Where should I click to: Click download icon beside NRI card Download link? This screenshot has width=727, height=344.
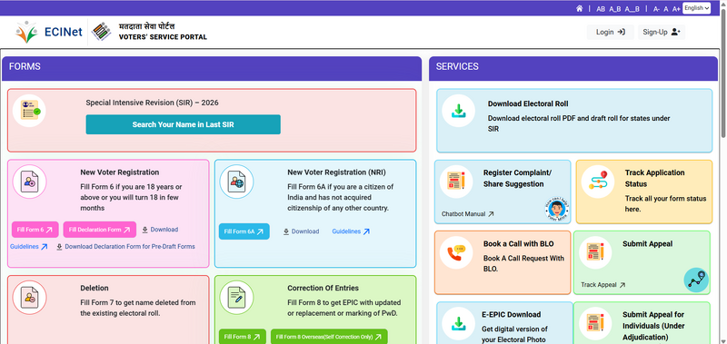point(286,231)
